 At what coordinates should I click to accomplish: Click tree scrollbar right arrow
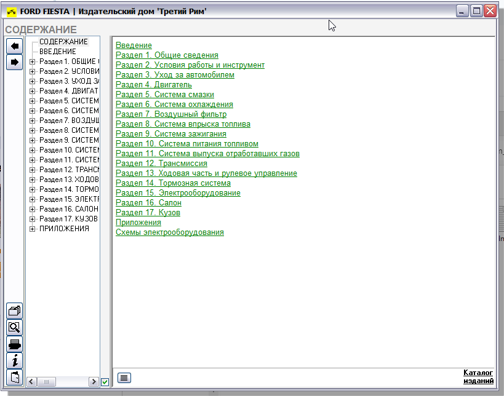click(94, 381)
